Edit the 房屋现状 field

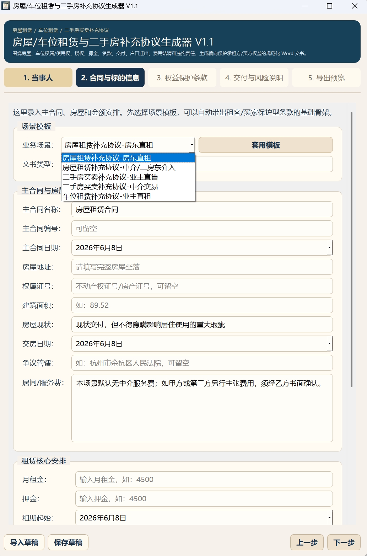[202, 325]
